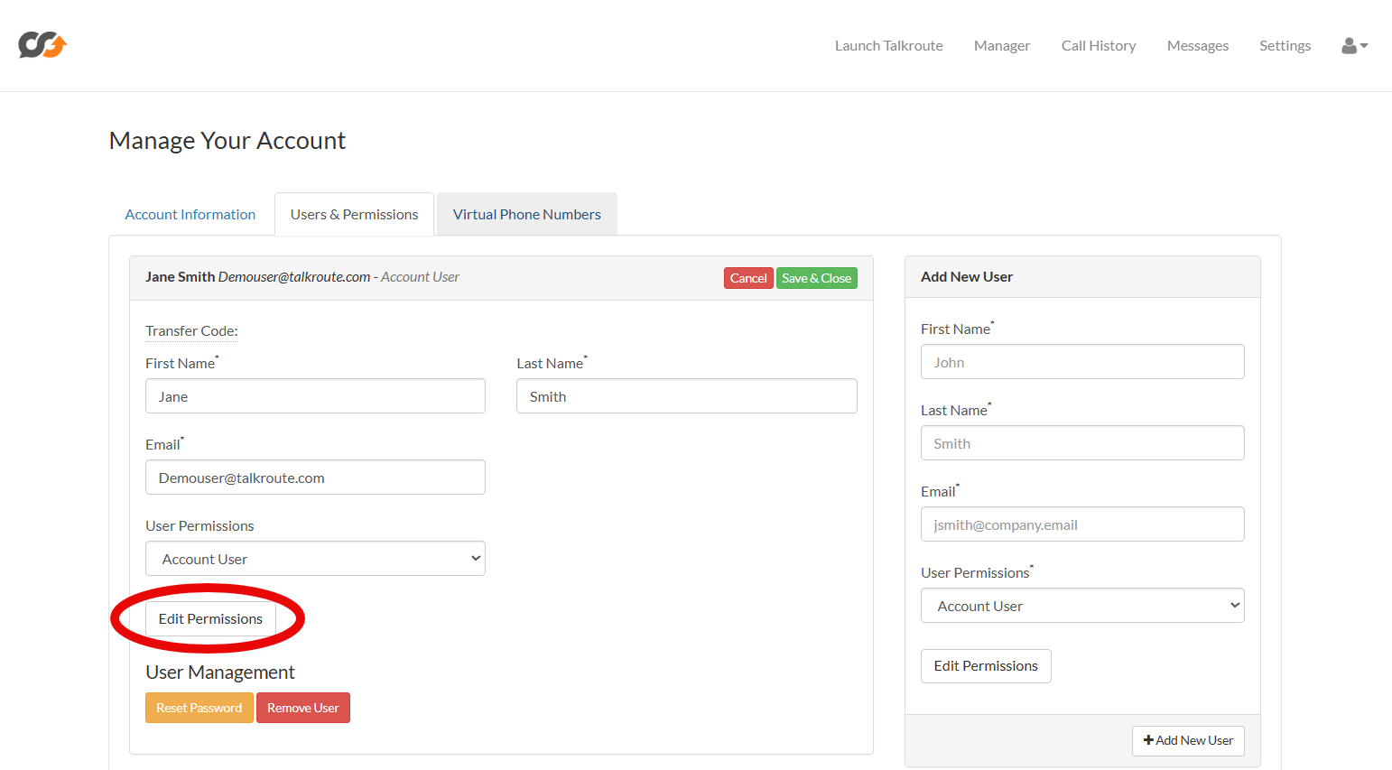Screen dimensions: 1392x770
Task: Expand User Permissions dropdown in Add New User
Action: 1081,606
